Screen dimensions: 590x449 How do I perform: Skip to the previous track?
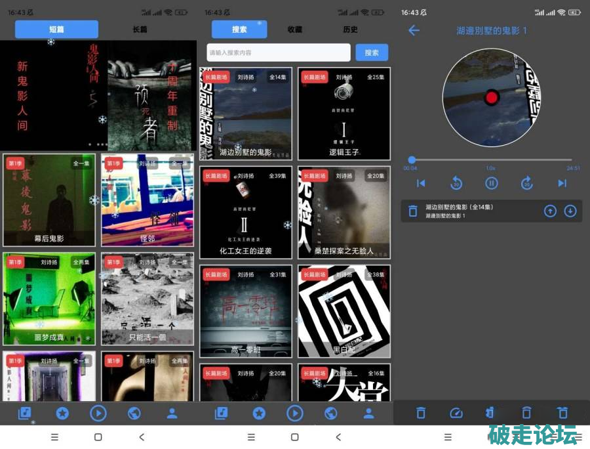[421, 183]
